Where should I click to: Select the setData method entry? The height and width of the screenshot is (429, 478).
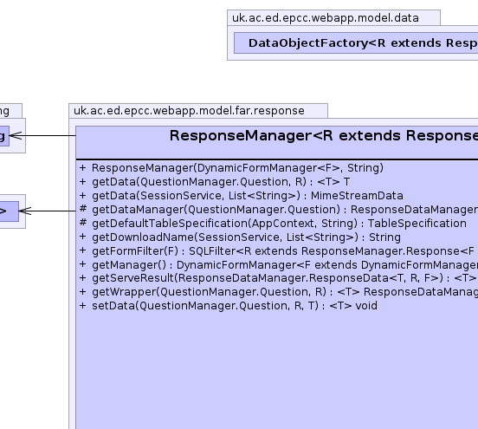point(235,306)
